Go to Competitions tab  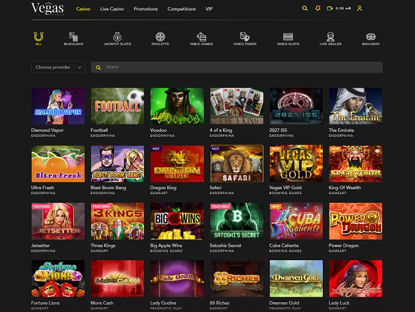pyautogui.click(x=182, y=9)
